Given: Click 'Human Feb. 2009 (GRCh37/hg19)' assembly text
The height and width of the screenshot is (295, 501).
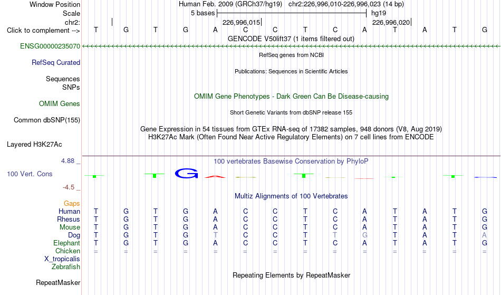Looking at the screenshot, I should [x=230, y=4].
